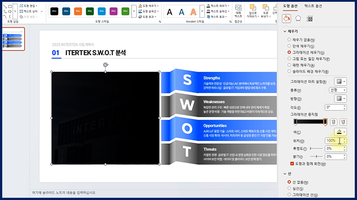Toggle Rotate with shape (도형과 함께 회전) checkbox
357x200 pixels.
292,163
